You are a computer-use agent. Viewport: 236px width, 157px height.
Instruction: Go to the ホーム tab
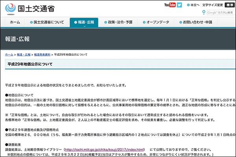point(15,22)
